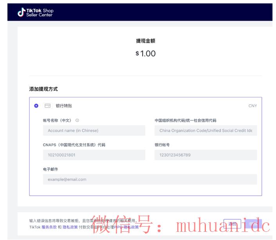Viewport: 276px width, 240px height.
Task: Click the purple submit button beside 返回
Action: [254, 224]
